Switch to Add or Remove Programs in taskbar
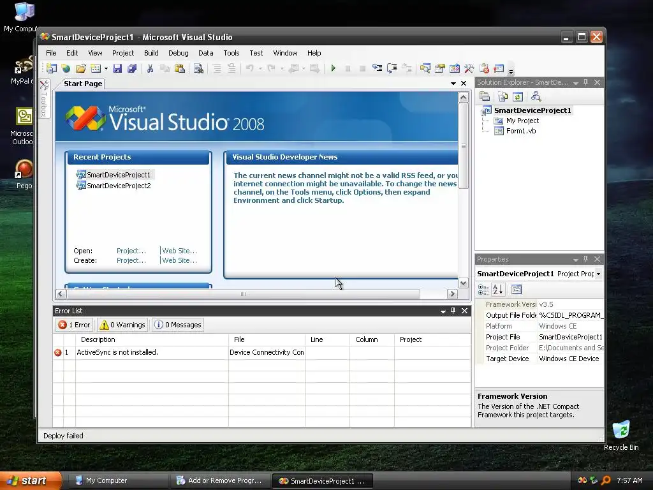 [220, 480]
